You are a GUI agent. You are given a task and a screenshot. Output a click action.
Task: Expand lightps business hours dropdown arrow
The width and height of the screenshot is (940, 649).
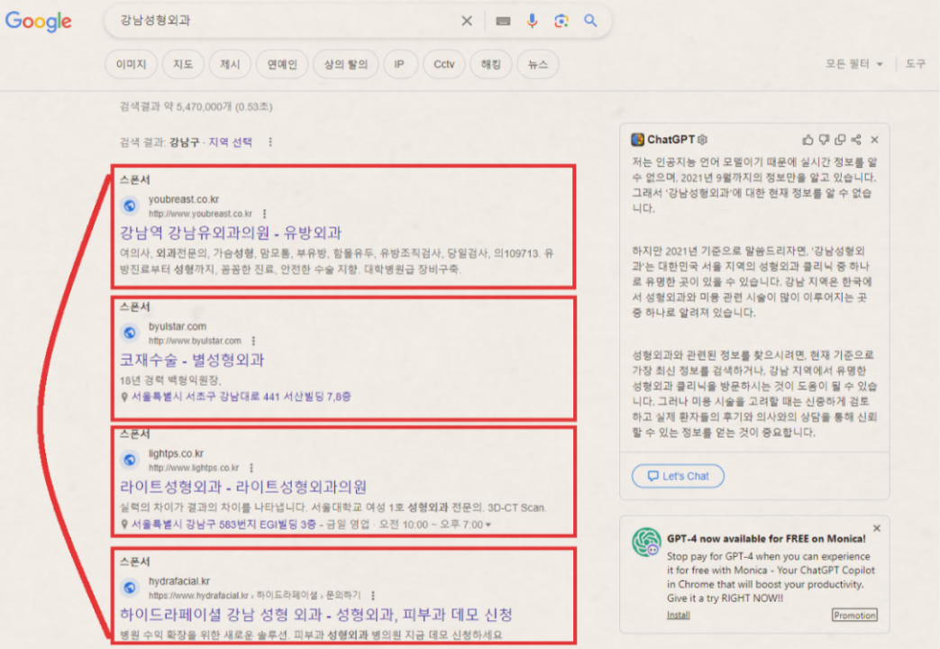tap(488, 525)
